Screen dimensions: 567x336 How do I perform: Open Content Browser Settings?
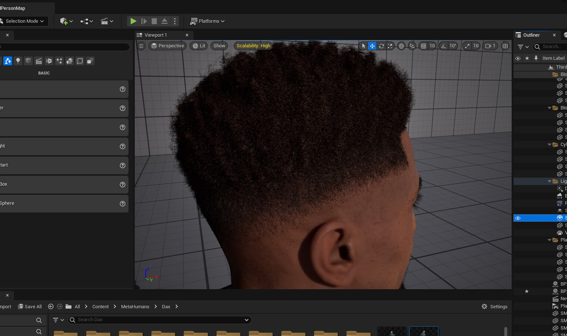click(x=495, y=306)
